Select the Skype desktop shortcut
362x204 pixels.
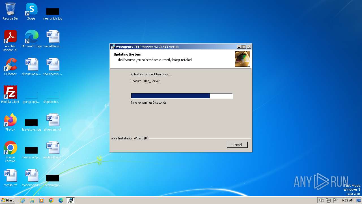tap(31, 12)
